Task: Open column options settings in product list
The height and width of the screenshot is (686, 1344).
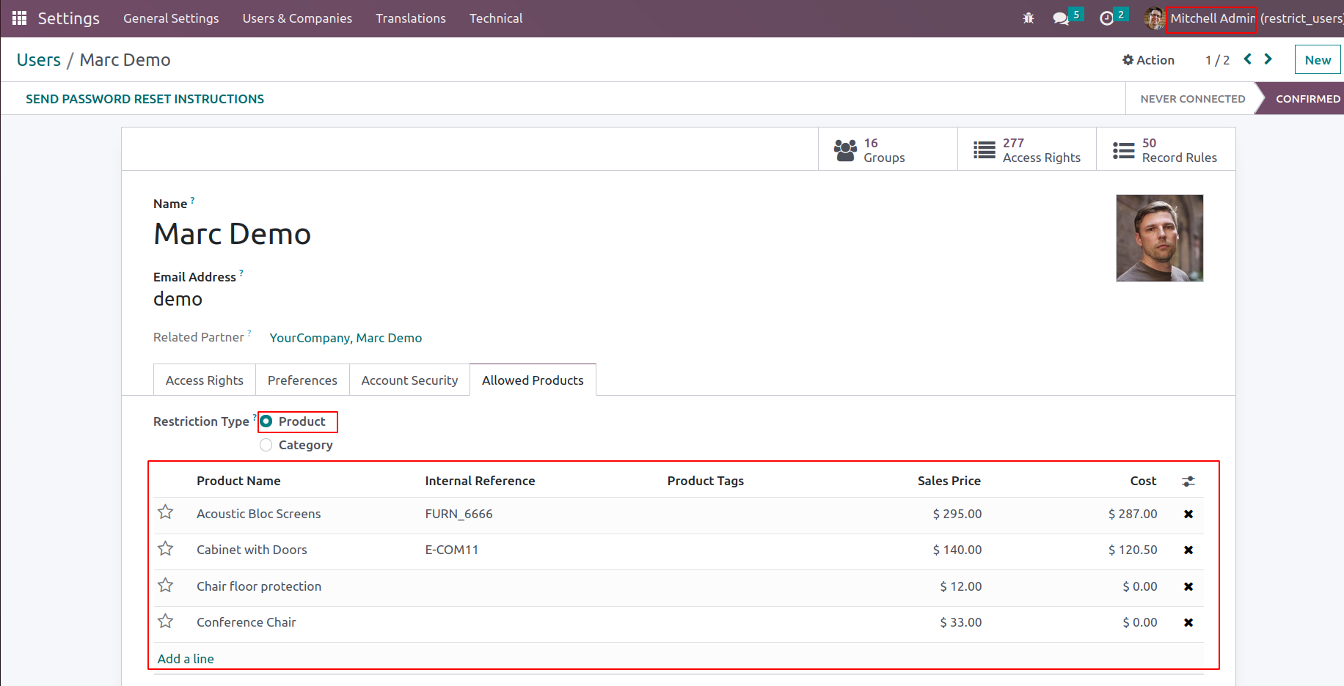Action: (x=1188, y=482)
